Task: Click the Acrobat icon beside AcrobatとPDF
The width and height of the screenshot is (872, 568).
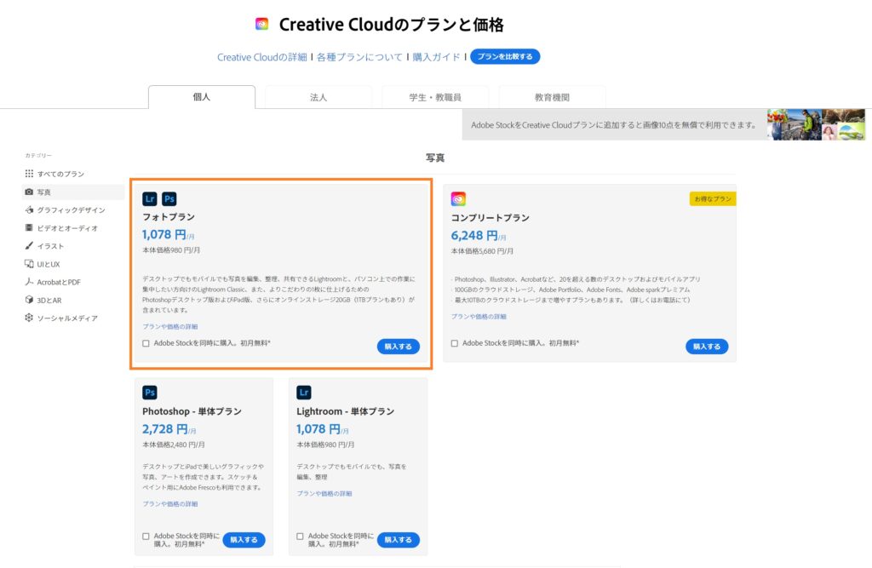Action: click(29, 282)
